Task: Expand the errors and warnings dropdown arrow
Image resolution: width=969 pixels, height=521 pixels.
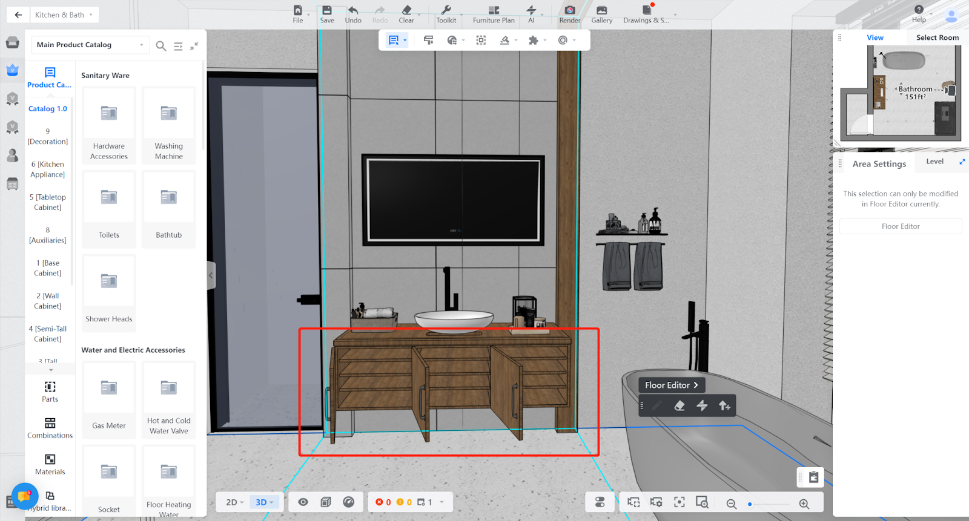Action: tap(442, 502)
